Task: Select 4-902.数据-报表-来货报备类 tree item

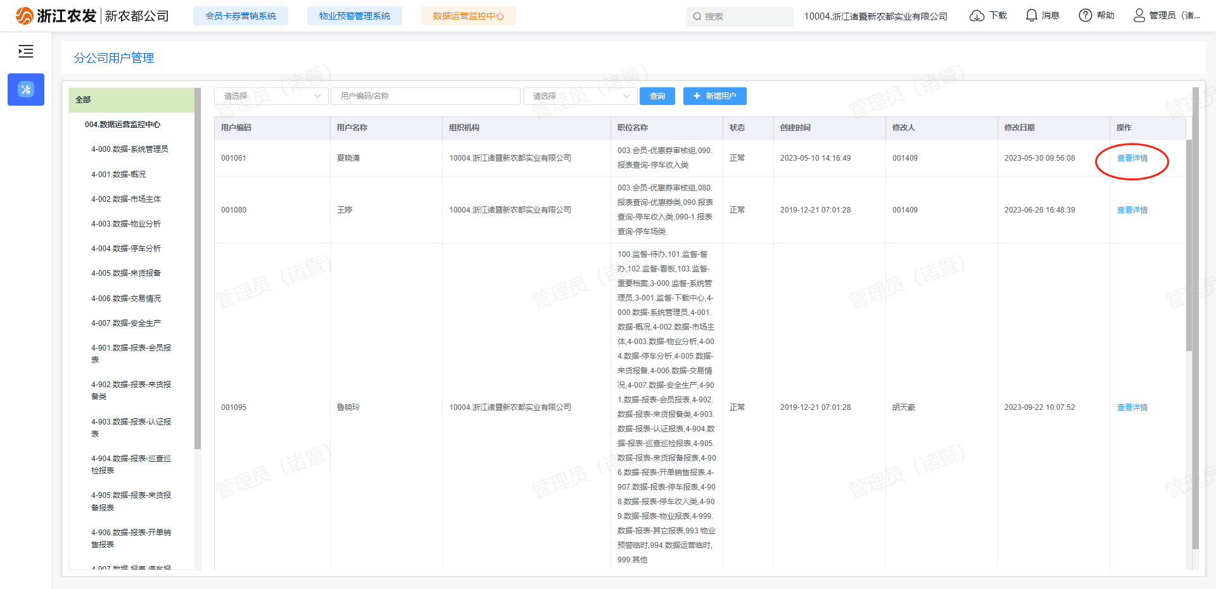Action: tap(131, 390)
